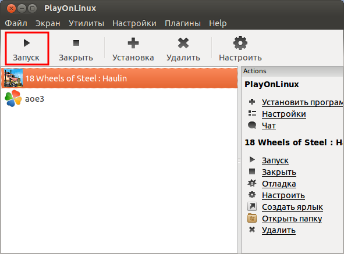Click the folder icon beside Открыть папку
The height and width of the screenshot is (254, 344).
(252, 218)
